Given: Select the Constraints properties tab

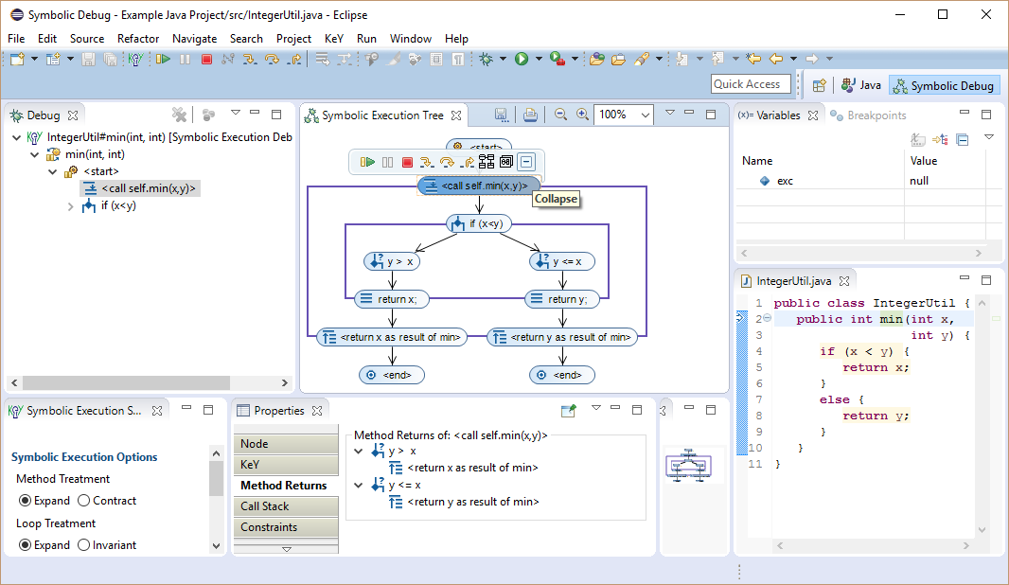Looking at the screenshot, I should click(286, 527).
